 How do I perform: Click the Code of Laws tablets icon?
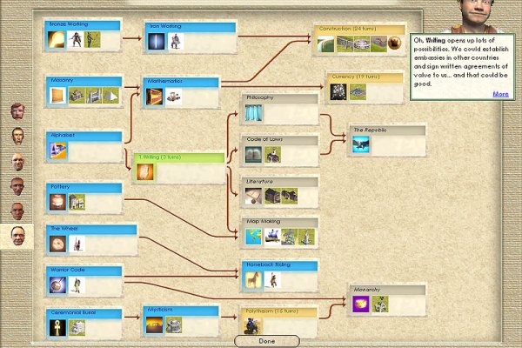click(253, 155)
